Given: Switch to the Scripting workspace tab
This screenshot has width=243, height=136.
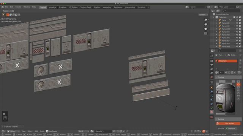Looking at the screenshot, I should 142,7.
